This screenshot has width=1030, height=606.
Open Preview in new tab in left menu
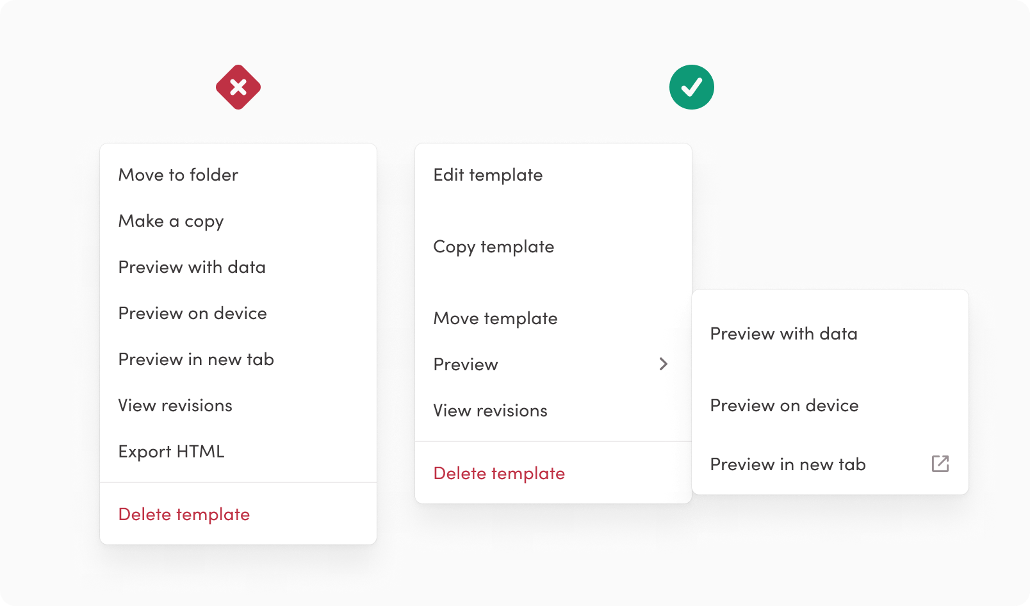tap(196, 359)
